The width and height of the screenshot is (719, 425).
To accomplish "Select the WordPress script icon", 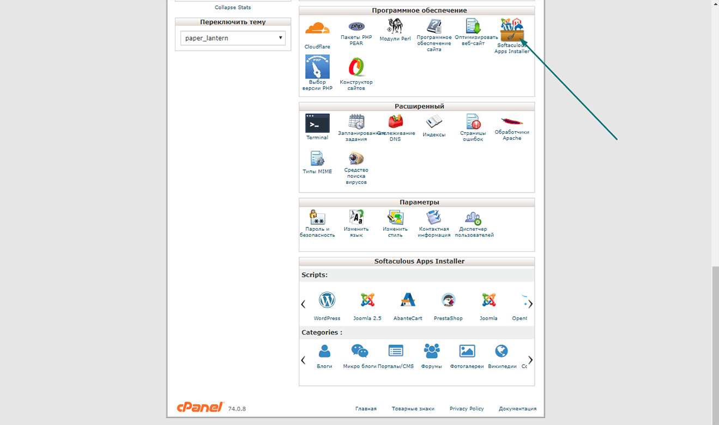I will pyautogui.click(x=327, y=300).
